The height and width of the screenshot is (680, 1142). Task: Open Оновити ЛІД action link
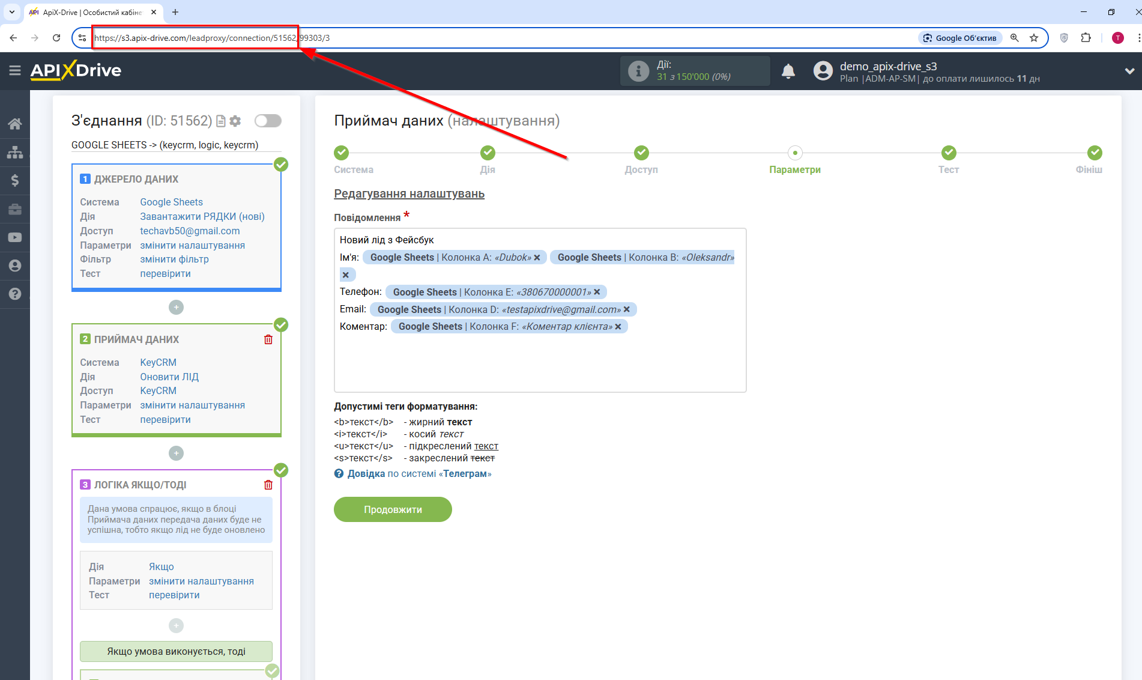point(169,377)
